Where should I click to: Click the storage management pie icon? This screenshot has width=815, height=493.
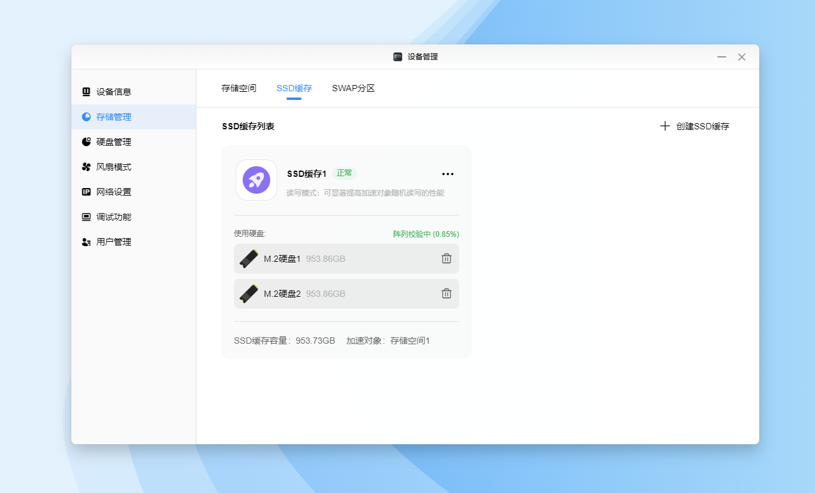click(x=86, y=117)
